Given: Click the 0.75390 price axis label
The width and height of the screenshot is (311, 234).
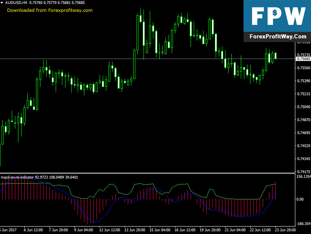Looking at the screenshot, I should point(304,81).
